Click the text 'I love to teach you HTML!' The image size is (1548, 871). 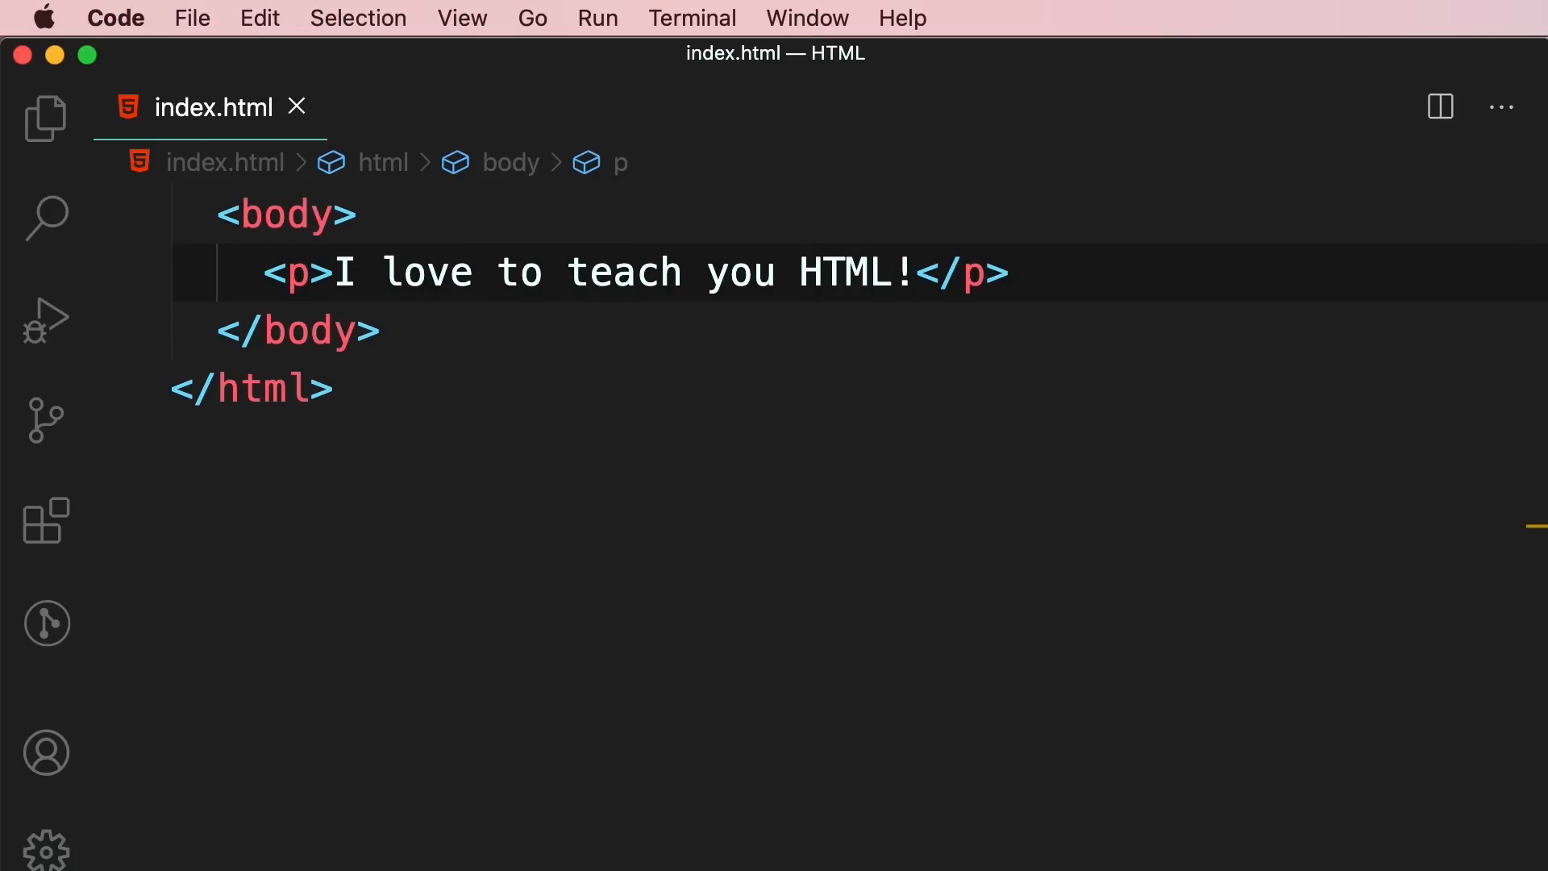[x=624, y=272]
